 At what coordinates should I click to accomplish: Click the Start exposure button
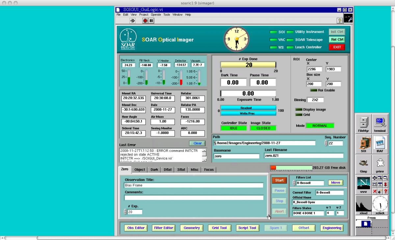[x=279, y=180]
